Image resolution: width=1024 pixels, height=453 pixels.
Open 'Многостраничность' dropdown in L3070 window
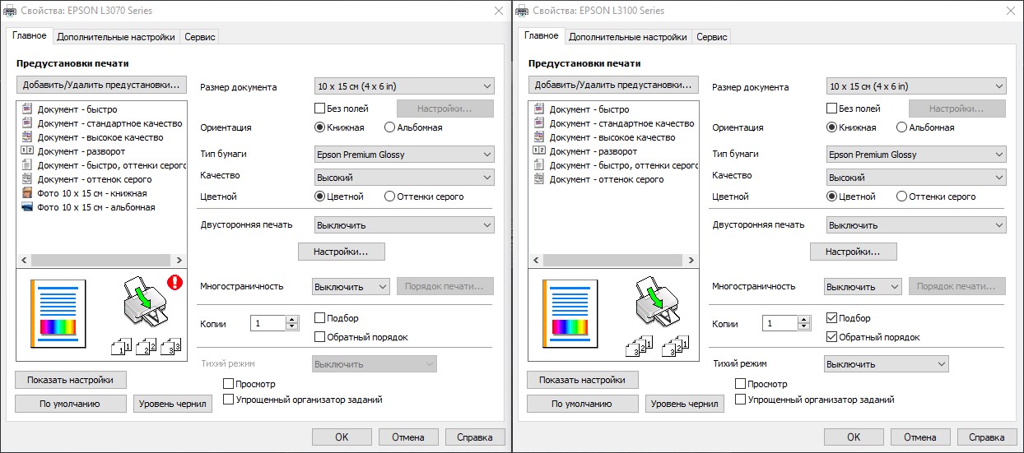coord(351,287)
